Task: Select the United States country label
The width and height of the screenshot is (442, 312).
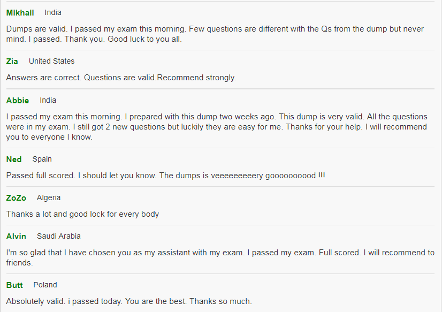Action: [x=51, y=61]
